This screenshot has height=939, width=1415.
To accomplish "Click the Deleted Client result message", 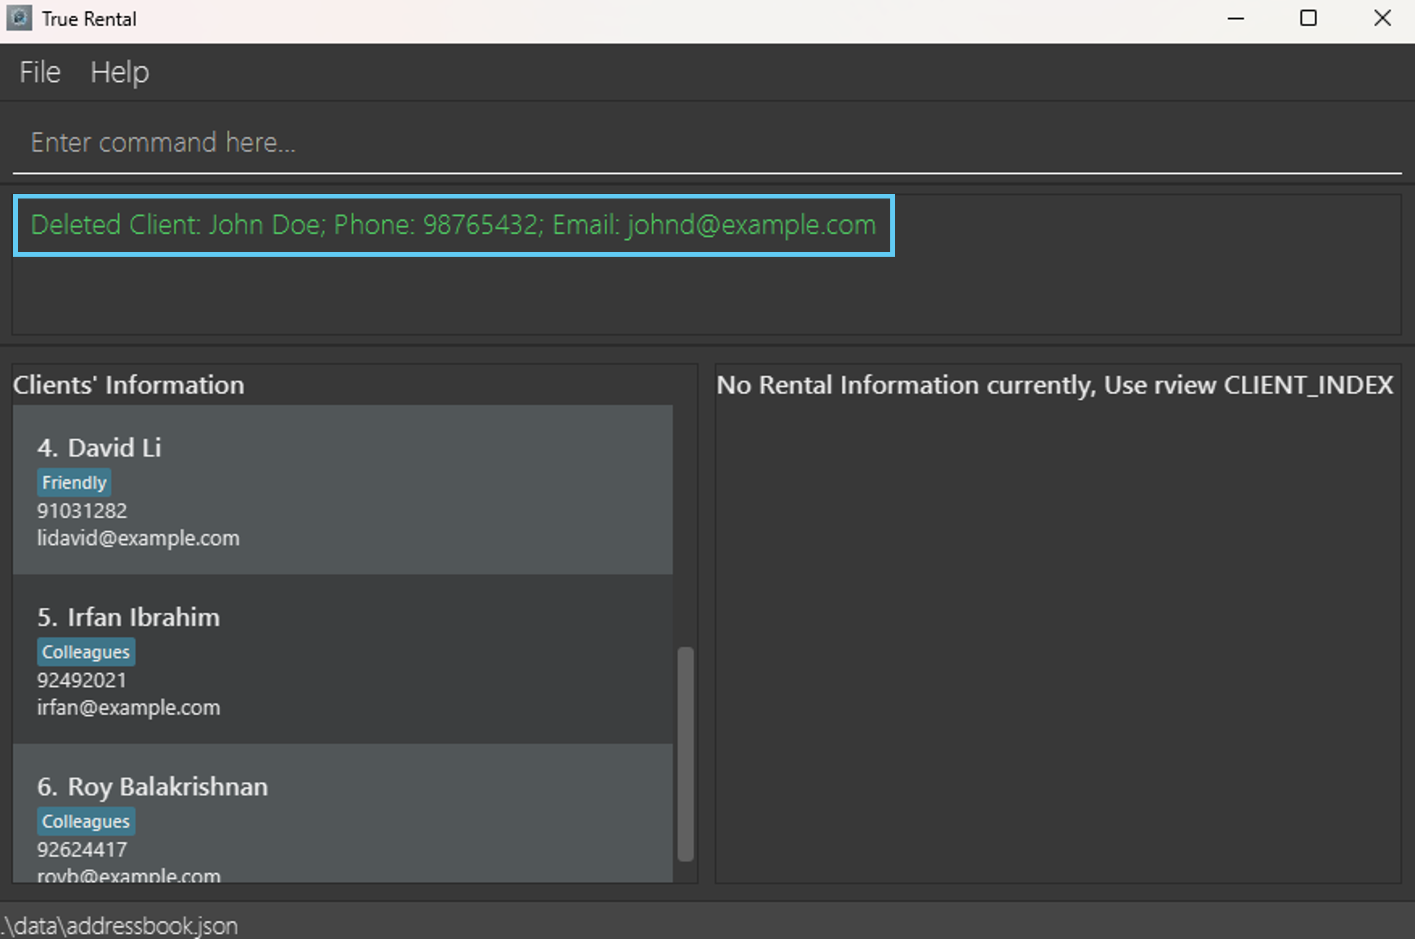I will coord(453,225).
